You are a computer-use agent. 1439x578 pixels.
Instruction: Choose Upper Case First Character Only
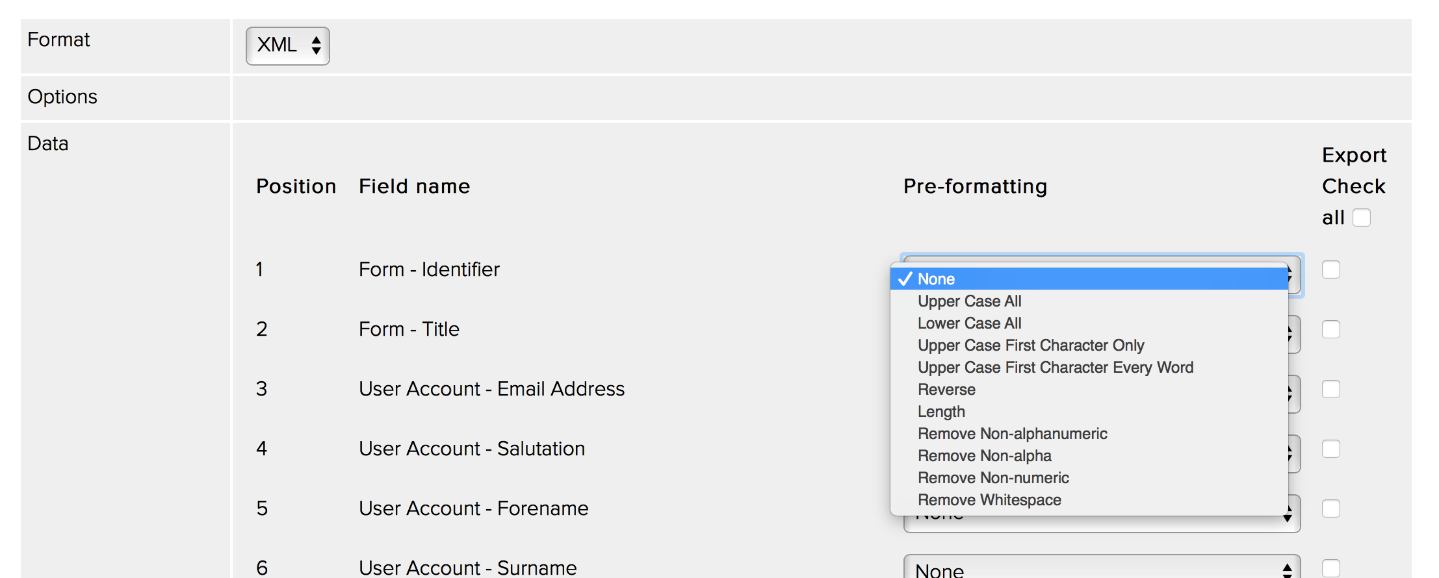click(x=1030, y=346)
